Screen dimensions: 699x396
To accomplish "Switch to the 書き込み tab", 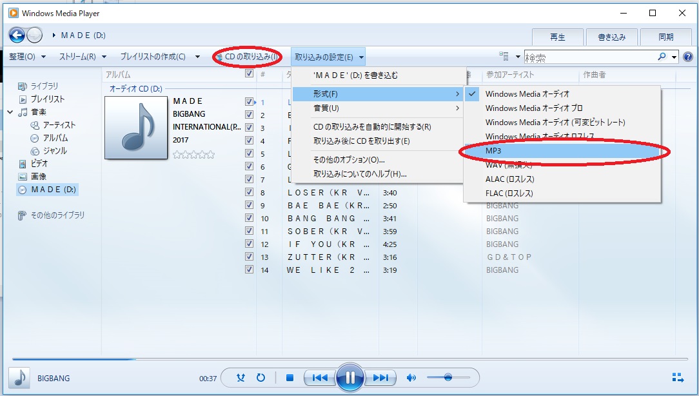I will pyautogui.click(x=611, y=37).
